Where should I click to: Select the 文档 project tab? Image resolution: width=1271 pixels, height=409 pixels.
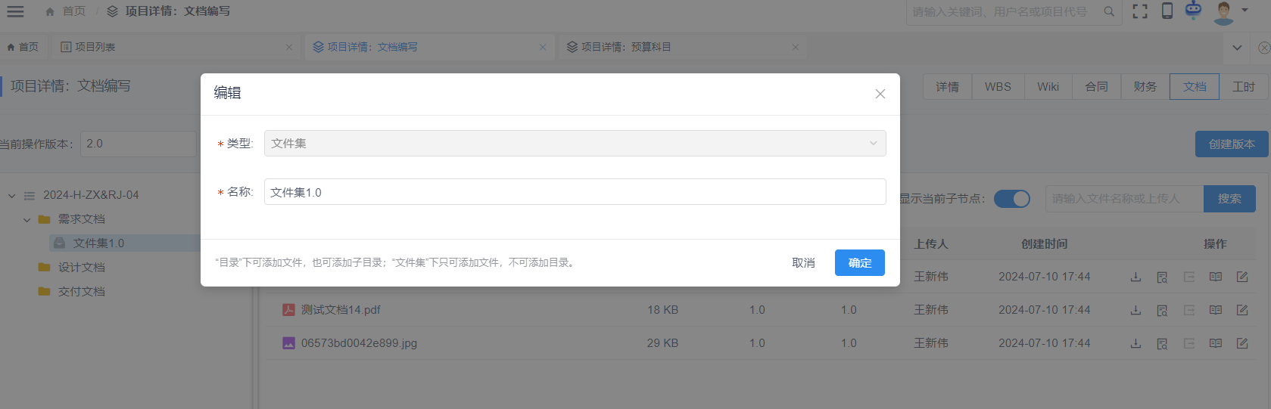click(x=1195, y=87)
